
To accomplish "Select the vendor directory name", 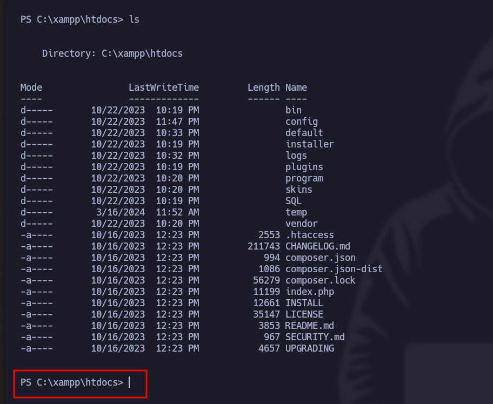I will pyautogui.click(x=302, y=224).
